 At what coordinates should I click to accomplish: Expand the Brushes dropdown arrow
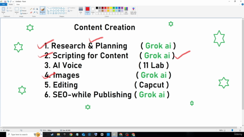click(x=42, y=14)
